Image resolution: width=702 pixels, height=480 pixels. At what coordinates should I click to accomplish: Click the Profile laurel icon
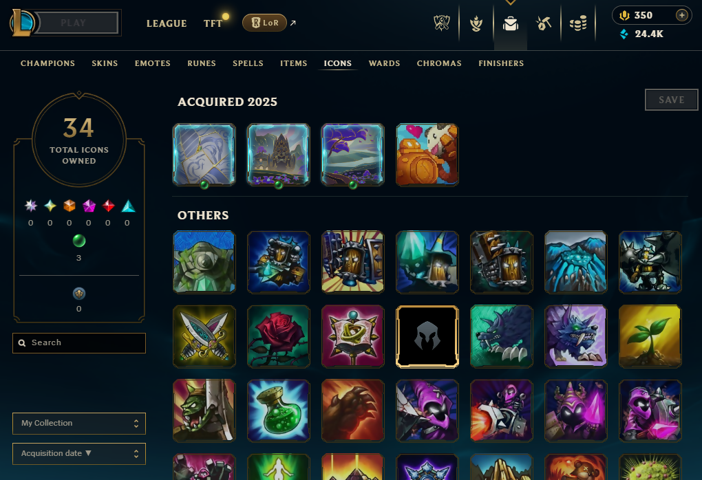point(476,23)
